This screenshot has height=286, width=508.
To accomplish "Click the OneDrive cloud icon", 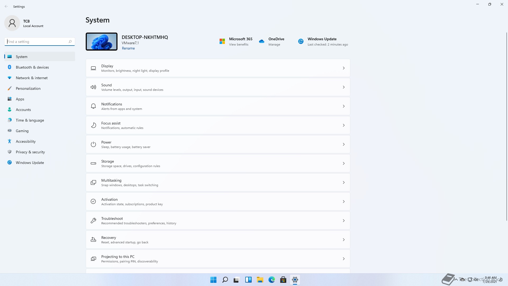I will pos(262,41).
